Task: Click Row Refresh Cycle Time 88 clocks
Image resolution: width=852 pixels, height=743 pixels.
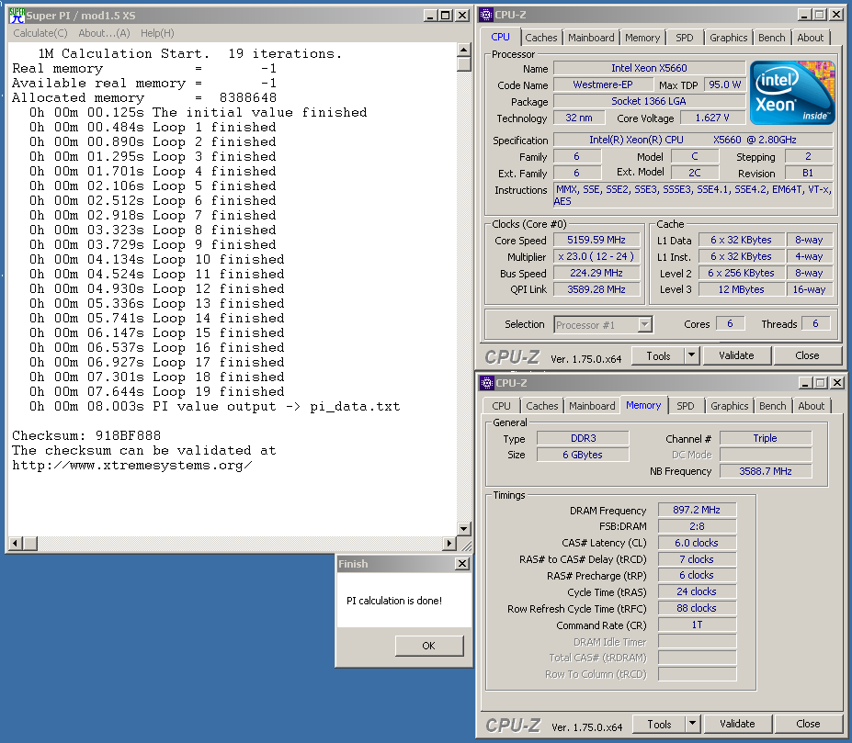Action: [x=697, y=608]
